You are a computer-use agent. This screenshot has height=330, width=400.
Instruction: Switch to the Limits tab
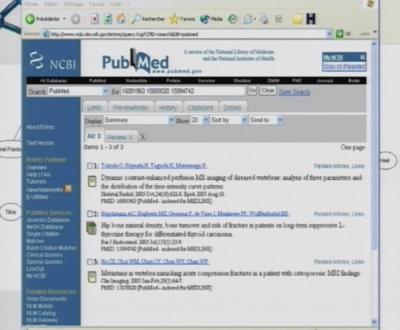tap(95, 107)
